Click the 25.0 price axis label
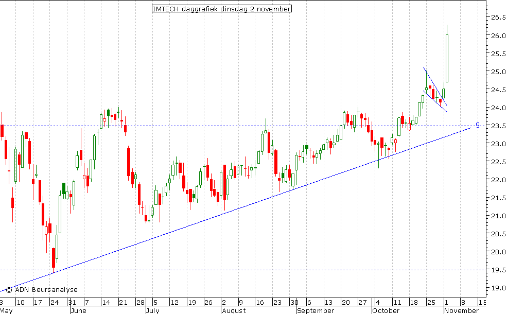507x314 pixels. point(497,72)
